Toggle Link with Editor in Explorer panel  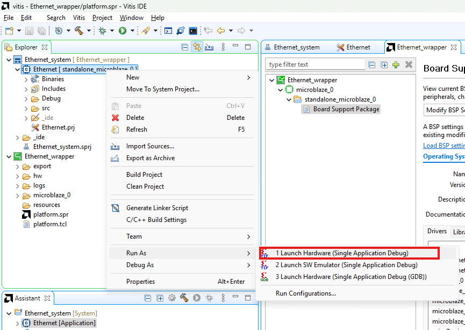coord(197,47)
